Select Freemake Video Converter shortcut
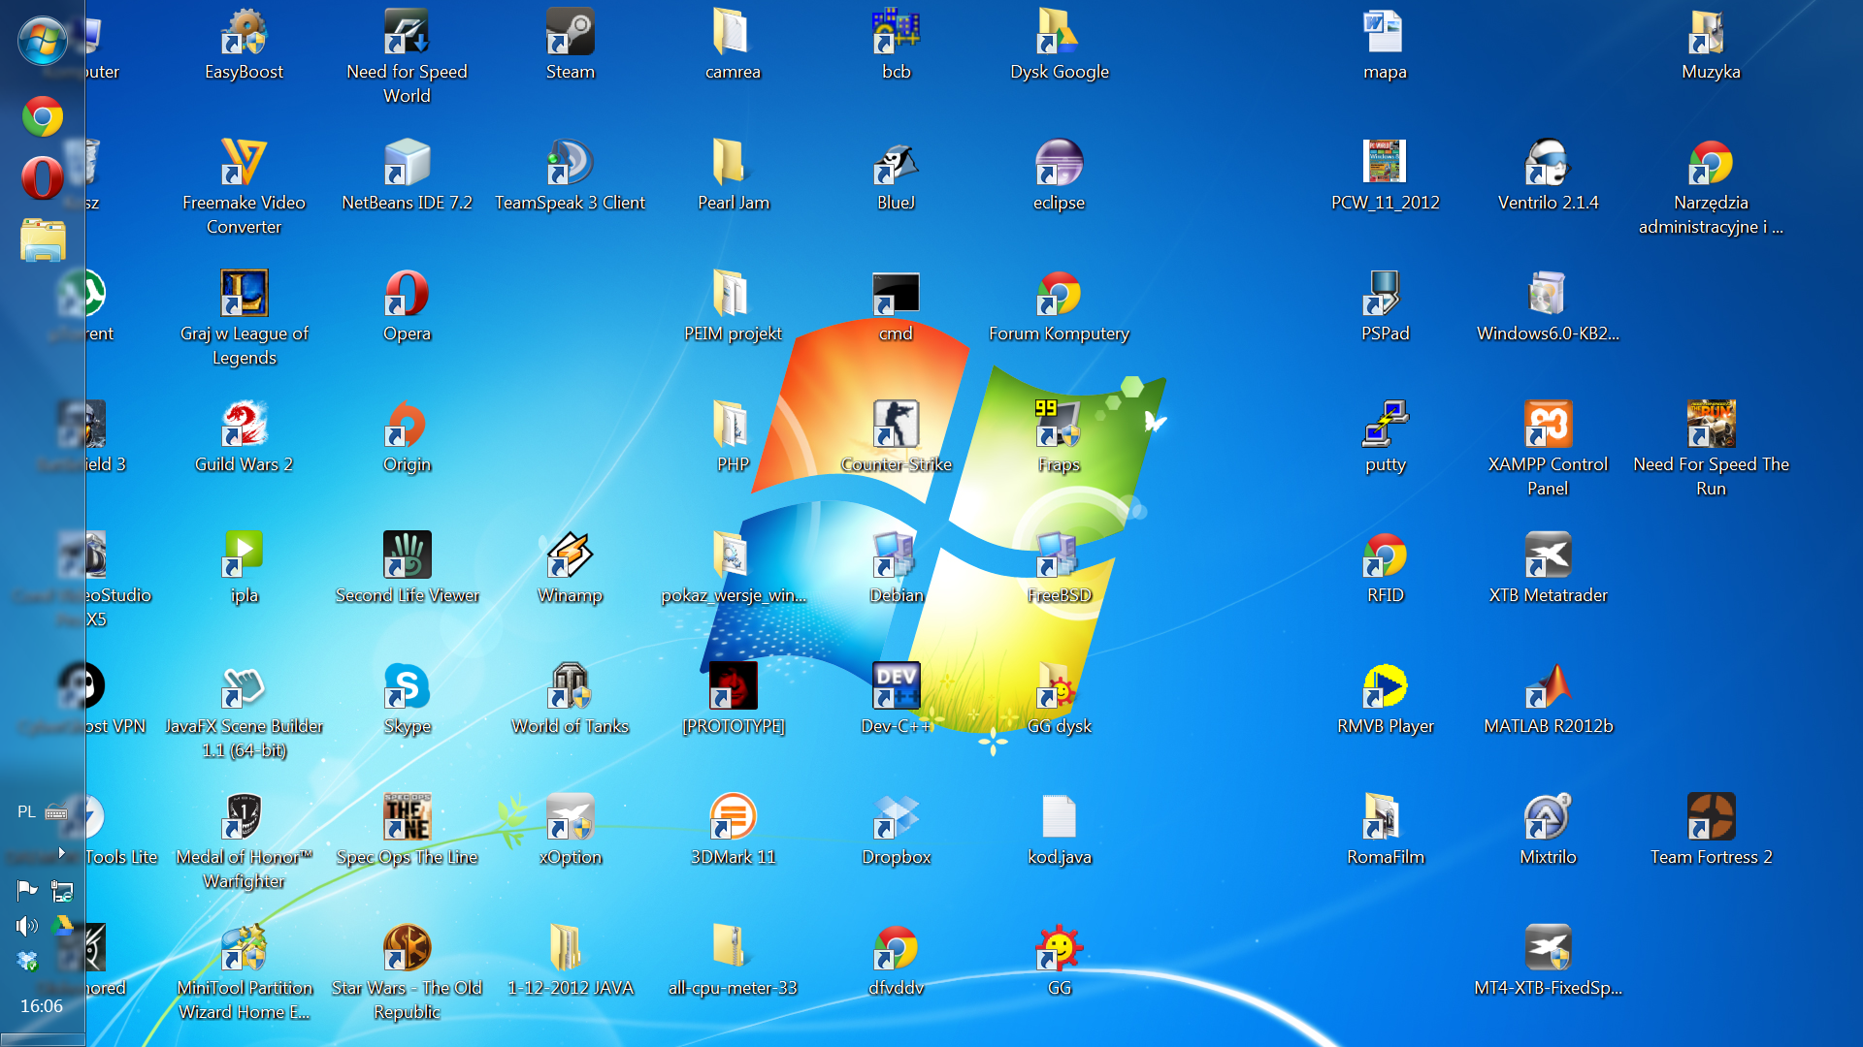This screenshot has height=1047, width=1863. tap(244, 187)
